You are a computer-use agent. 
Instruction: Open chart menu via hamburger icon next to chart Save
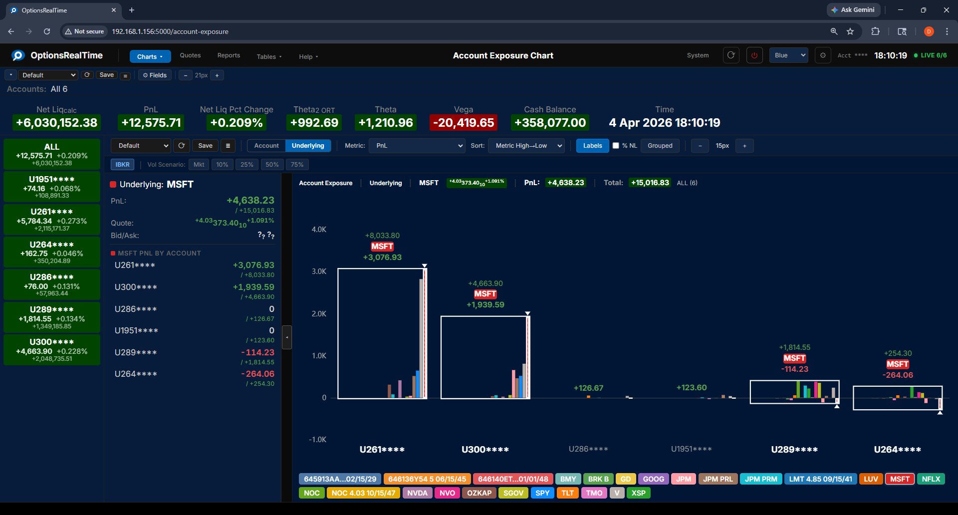(228, 145)
